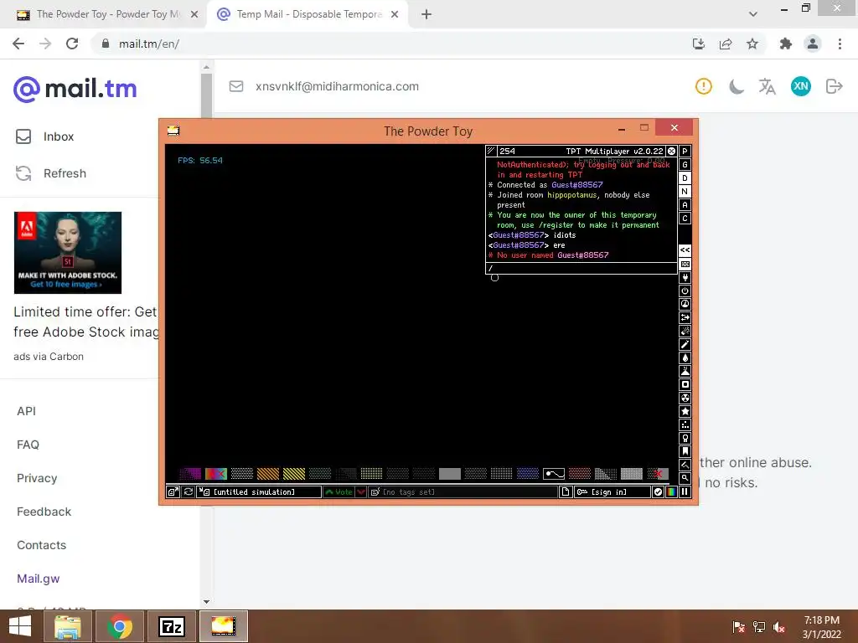
Task: Open the FAQ sidebar link
Action: [28, 445]
